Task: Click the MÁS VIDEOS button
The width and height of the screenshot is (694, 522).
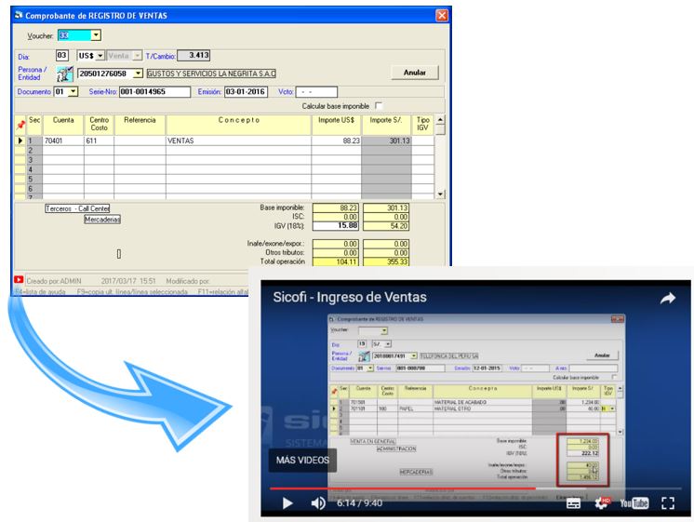Action: click(302, 461)
